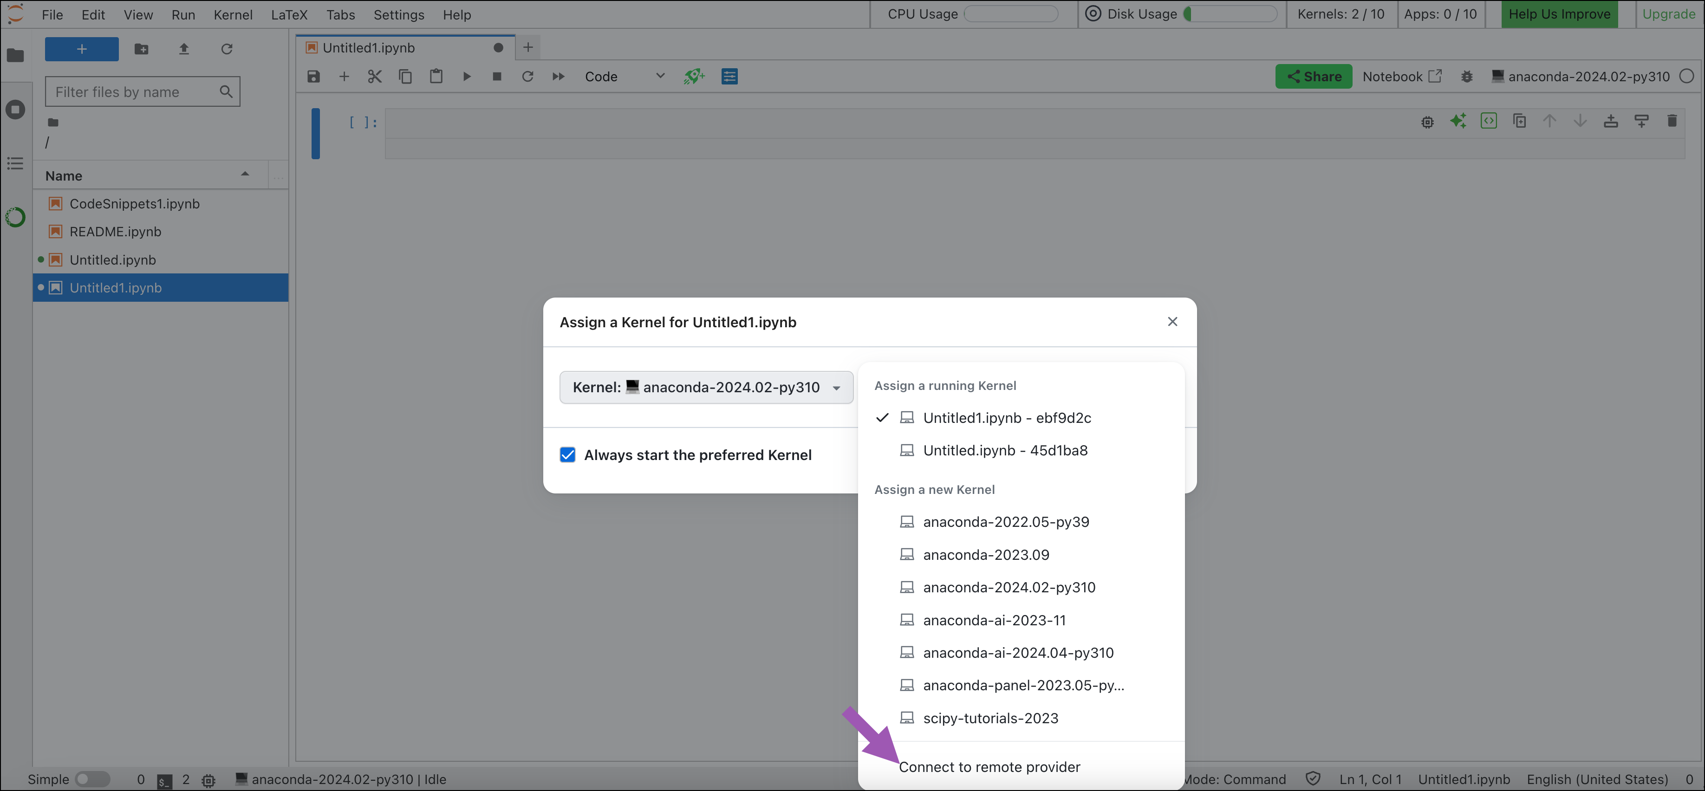The width and height of the screenshot is (1705, 791).
Task: Close the Assign a Kernel dialog
Action: coord(1173,322)
